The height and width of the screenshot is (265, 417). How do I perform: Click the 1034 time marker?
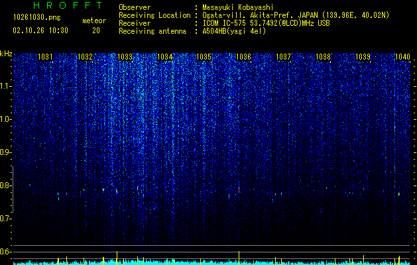[x=164, y=56]
